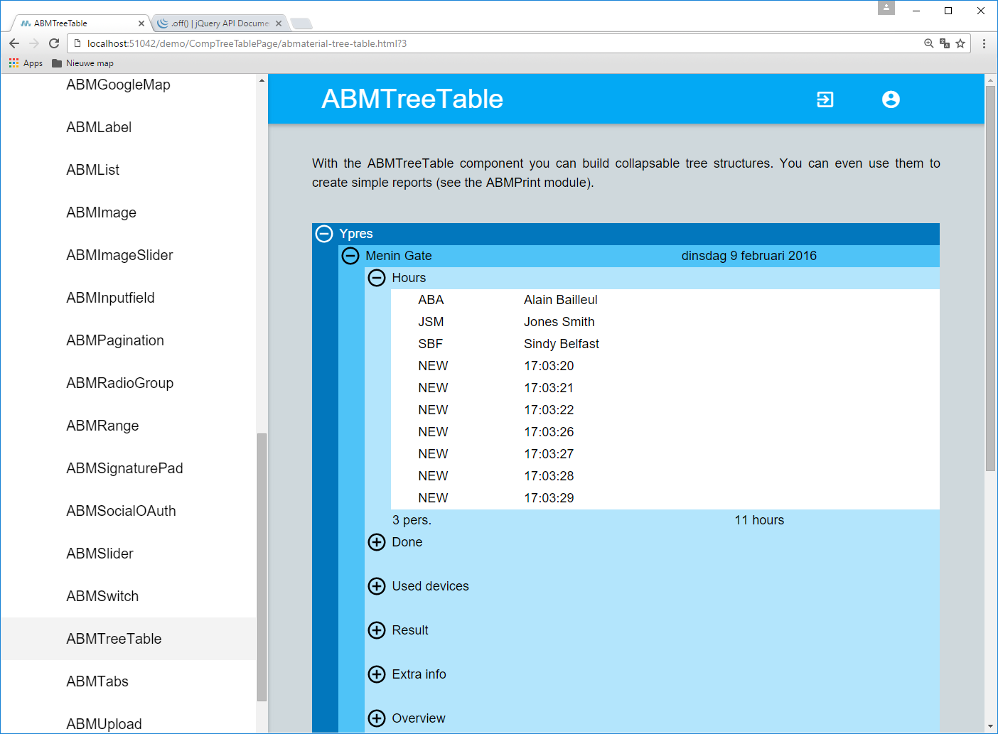This screenshot has width=998, height=734.
Task: Open Chrome's three-dot menu
Action: coord(984,43)
